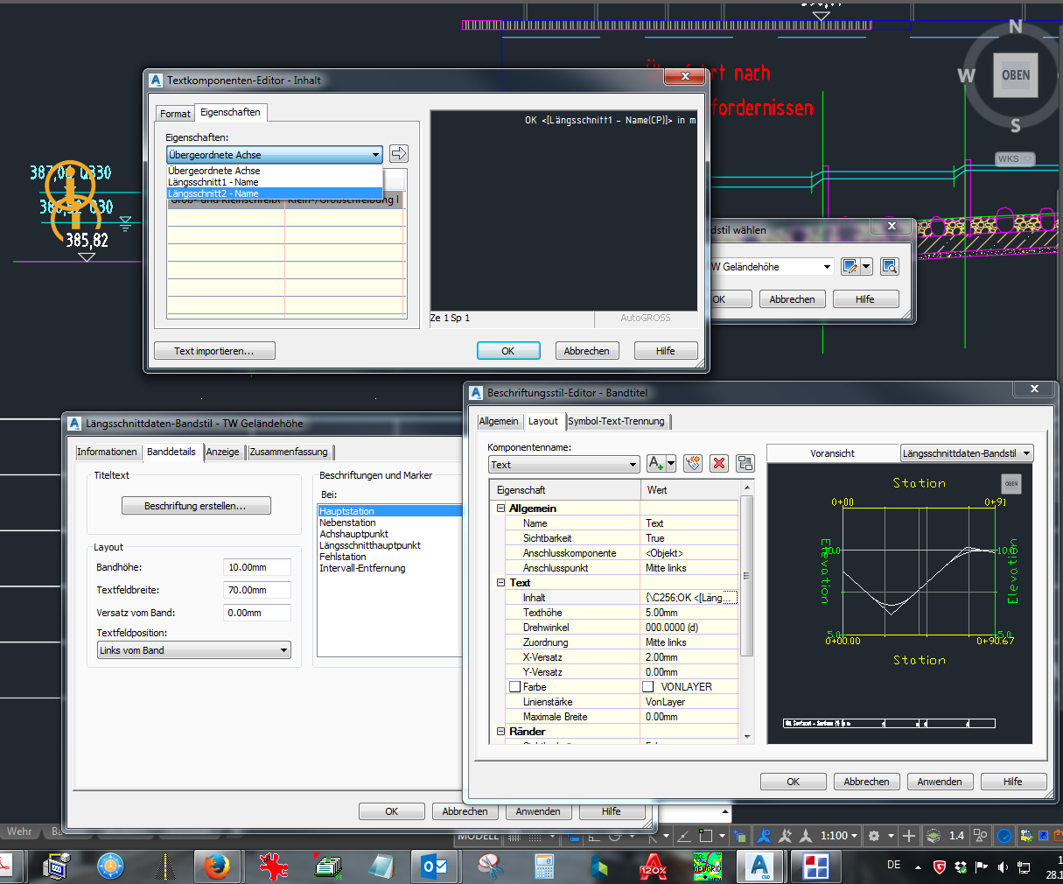Click the volume speaker in system tray
Screen dimensions: 1063x884
[x=1002, y=866]
